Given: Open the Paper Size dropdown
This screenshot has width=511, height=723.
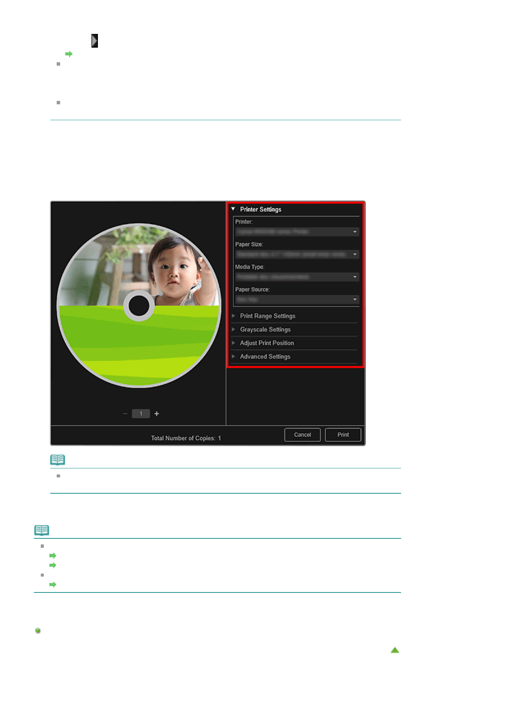Looking at the screenshot, I should pyautogui.click(x=297, y=255).
